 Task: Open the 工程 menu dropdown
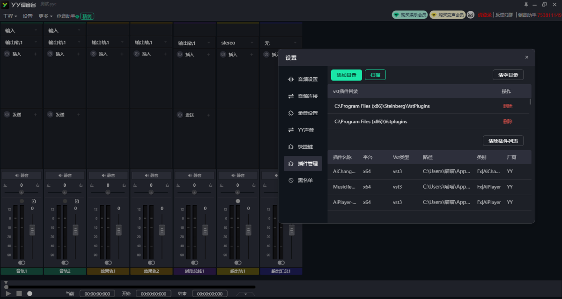(x=10, y=16)
